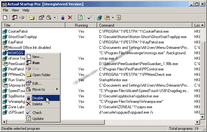Click the Total programs: 19 status text
The image size is (207, 132).
coord(184,129)
